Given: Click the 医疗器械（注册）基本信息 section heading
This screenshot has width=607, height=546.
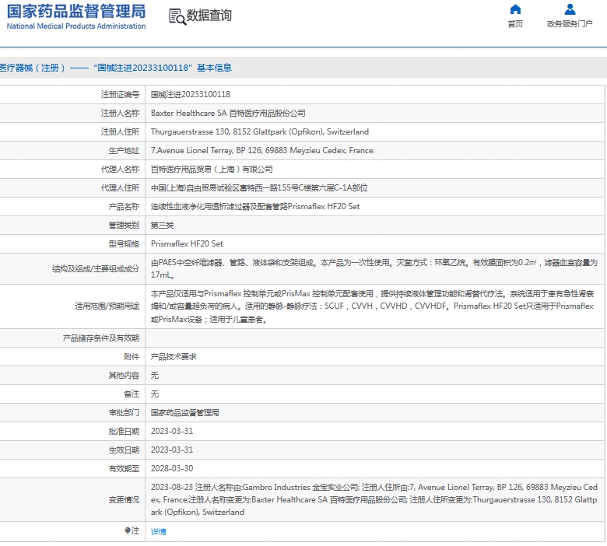Looking at the screenshot, I should [x=116, y=68].
